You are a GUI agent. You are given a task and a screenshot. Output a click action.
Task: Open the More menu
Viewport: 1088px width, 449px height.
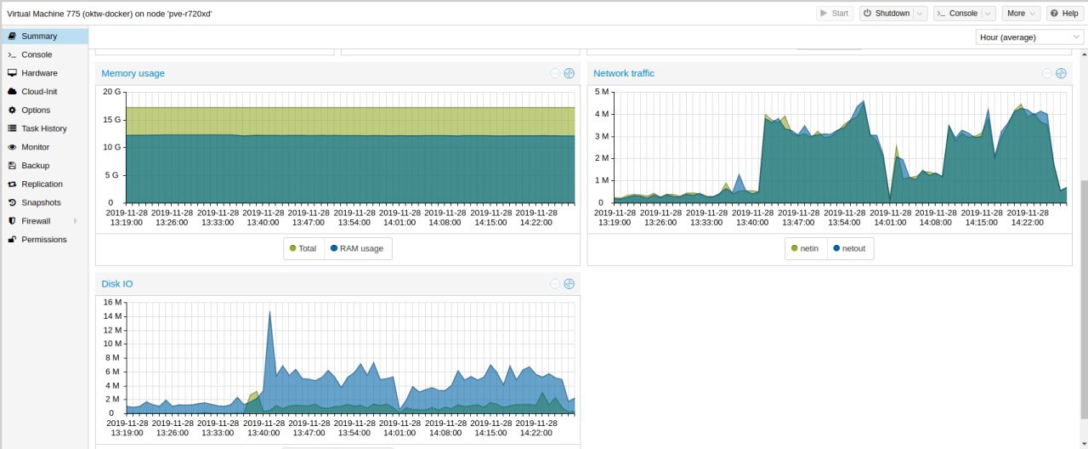tap(1021, 13)
